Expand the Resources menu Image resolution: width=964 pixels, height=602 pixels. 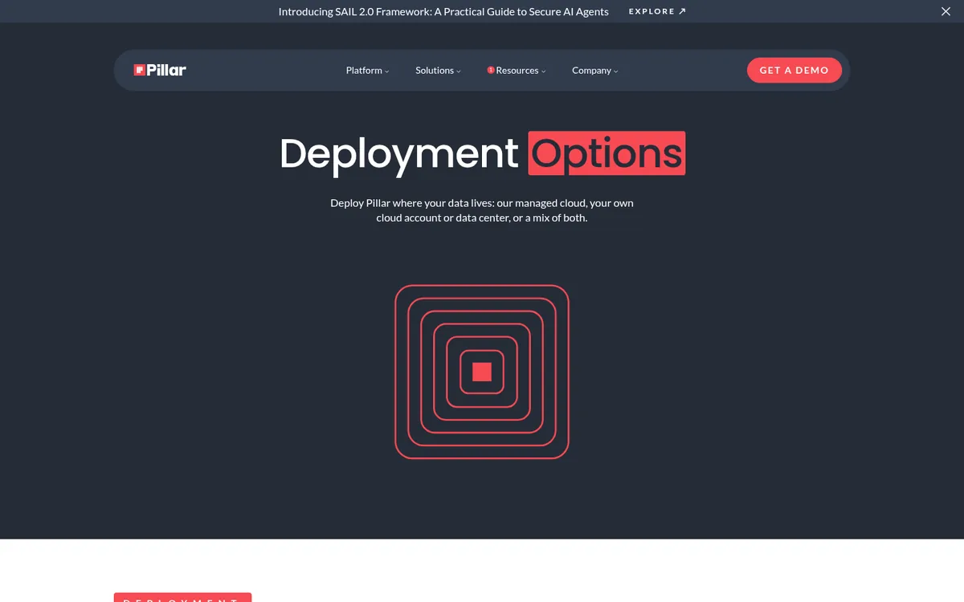pos(517,71)
